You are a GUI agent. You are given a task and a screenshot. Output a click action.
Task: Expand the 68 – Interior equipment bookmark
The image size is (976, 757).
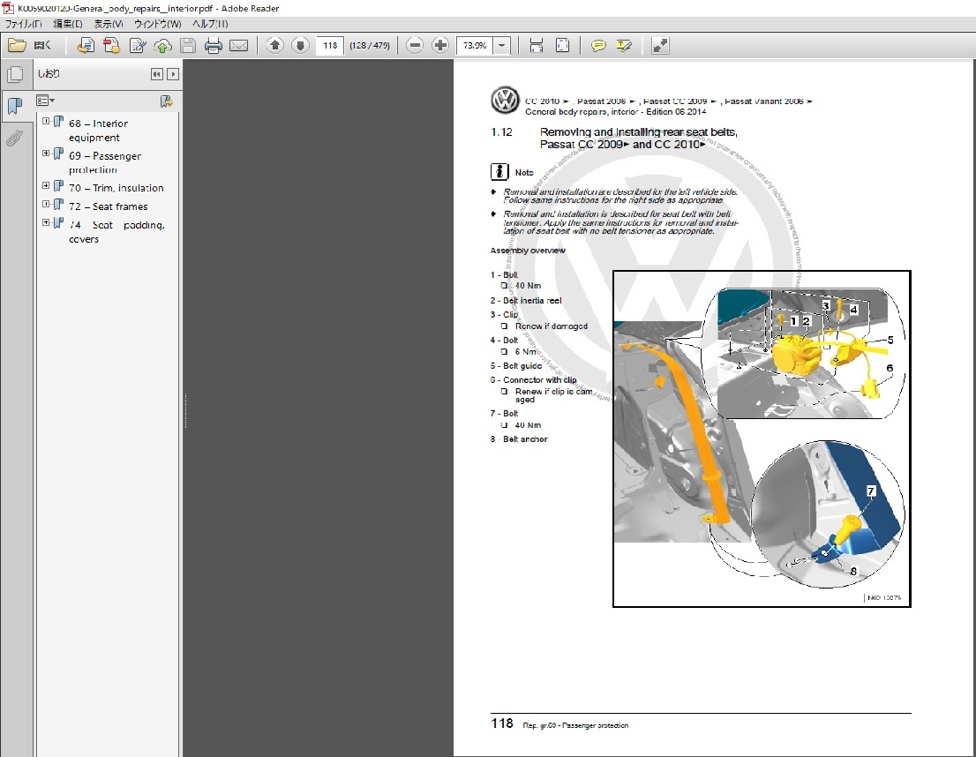point(46,122)
